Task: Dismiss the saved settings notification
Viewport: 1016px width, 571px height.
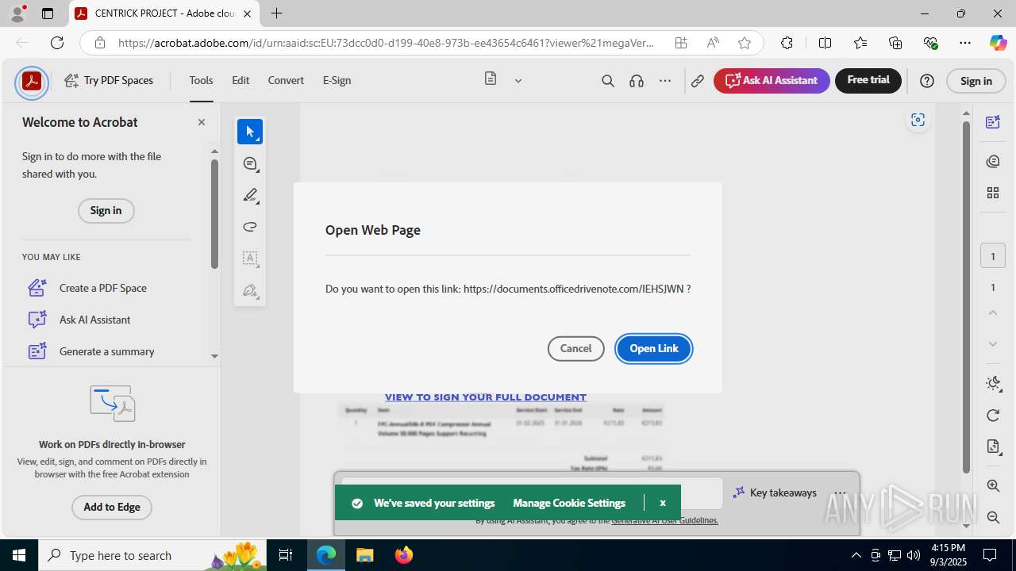Action: 663,503
